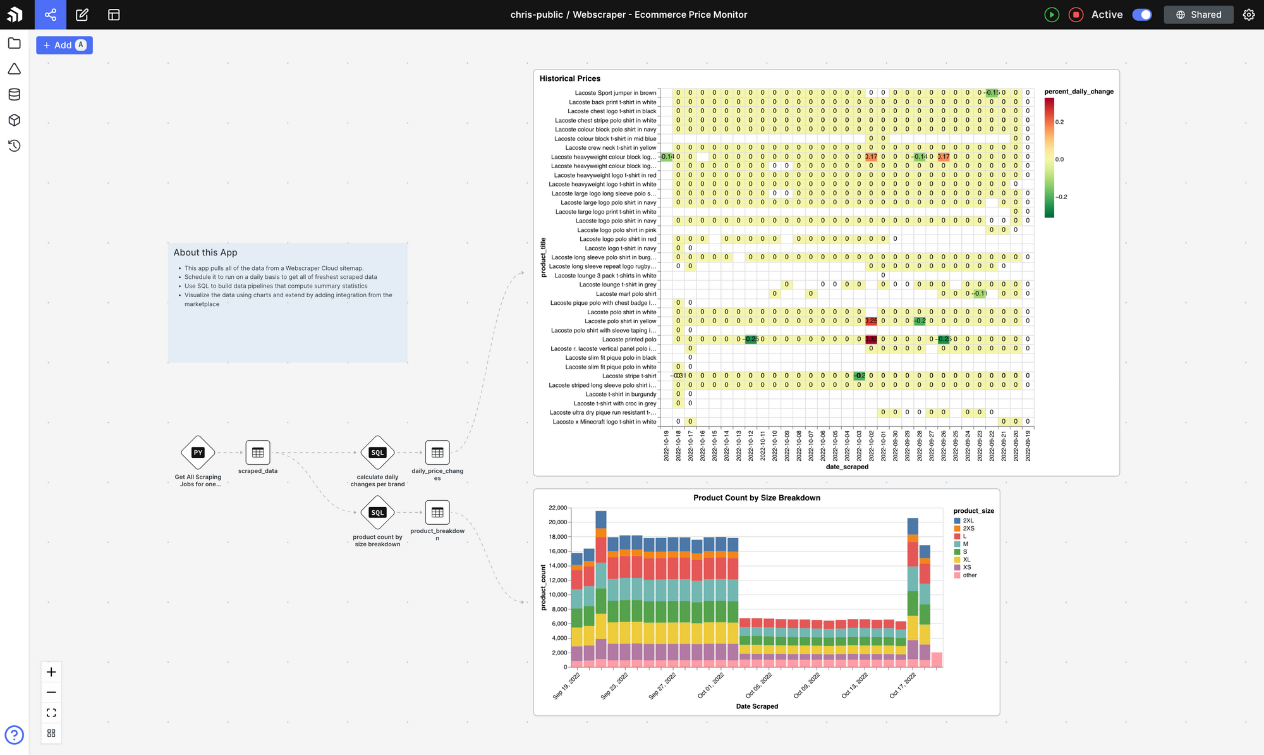Select the product_breakdown table node
This screenshot has width=1264, height=755.
[x=437, y=513]
